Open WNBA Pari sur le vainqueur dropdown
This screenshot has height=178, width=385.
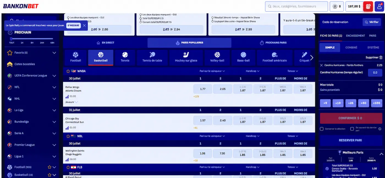click(x=212, y=71)
